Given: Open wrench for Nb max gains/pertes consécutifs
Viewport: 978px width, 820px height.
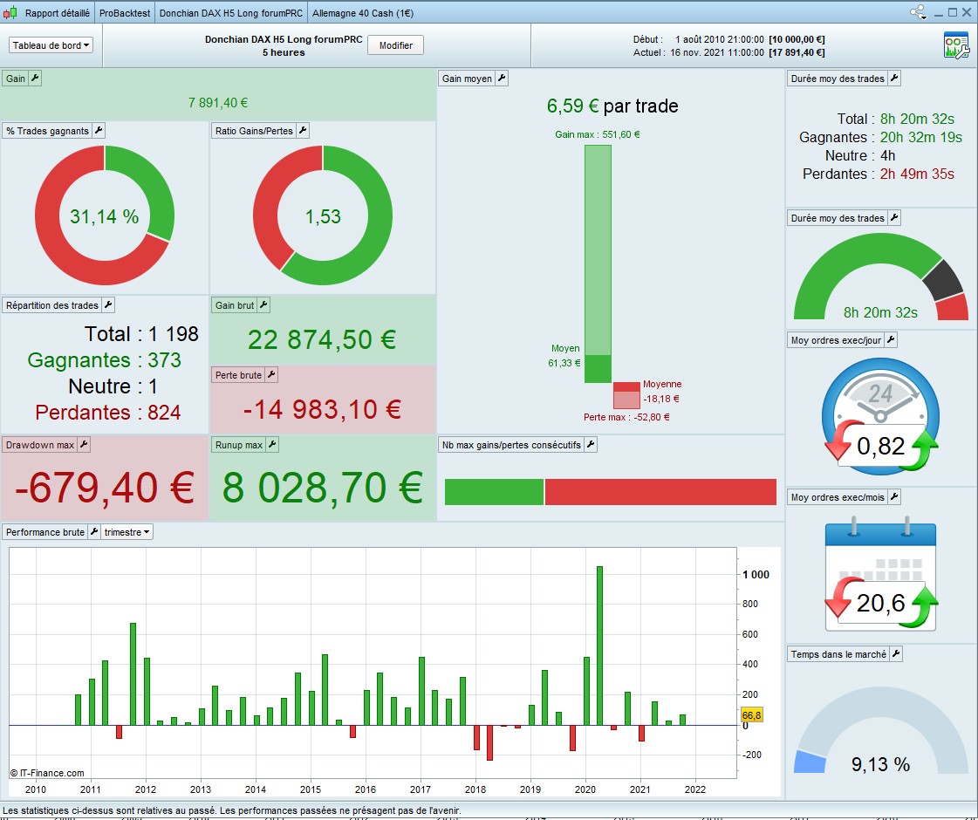Looking at the screenshot, I should 591,445.
